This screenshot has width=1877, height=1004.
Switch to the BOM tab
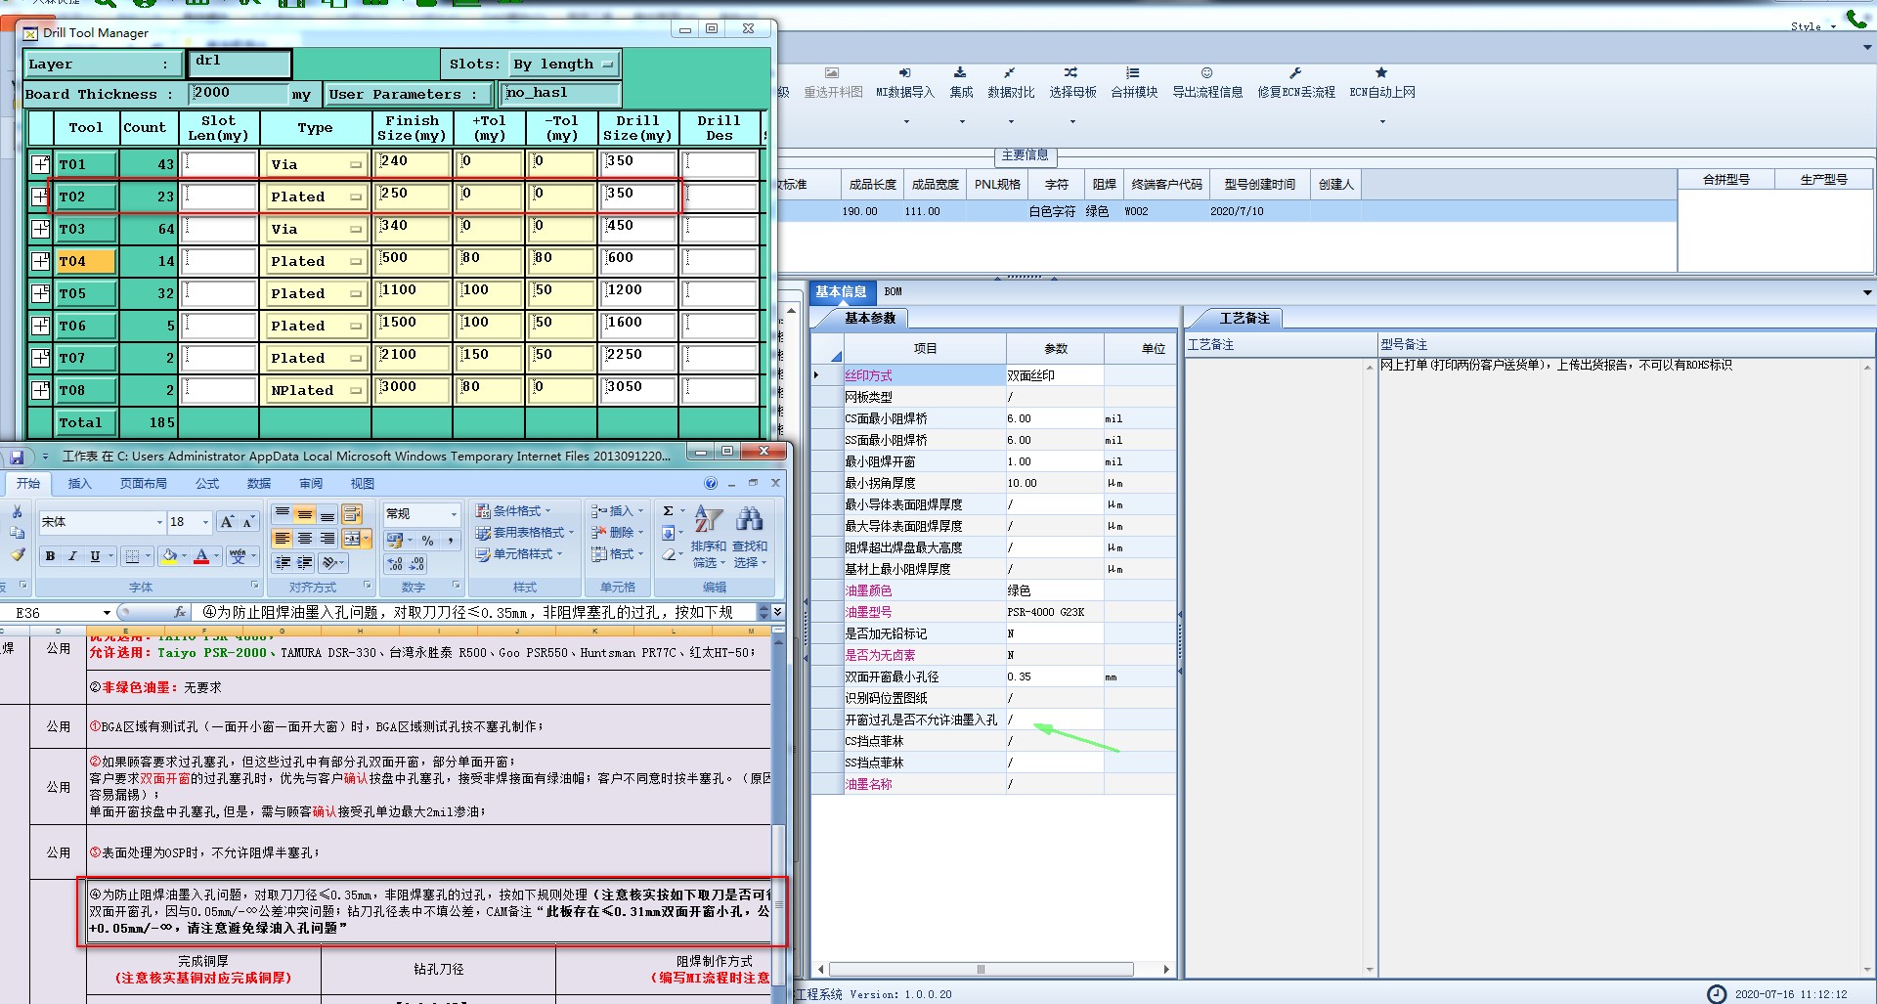[x=893, y=291]
